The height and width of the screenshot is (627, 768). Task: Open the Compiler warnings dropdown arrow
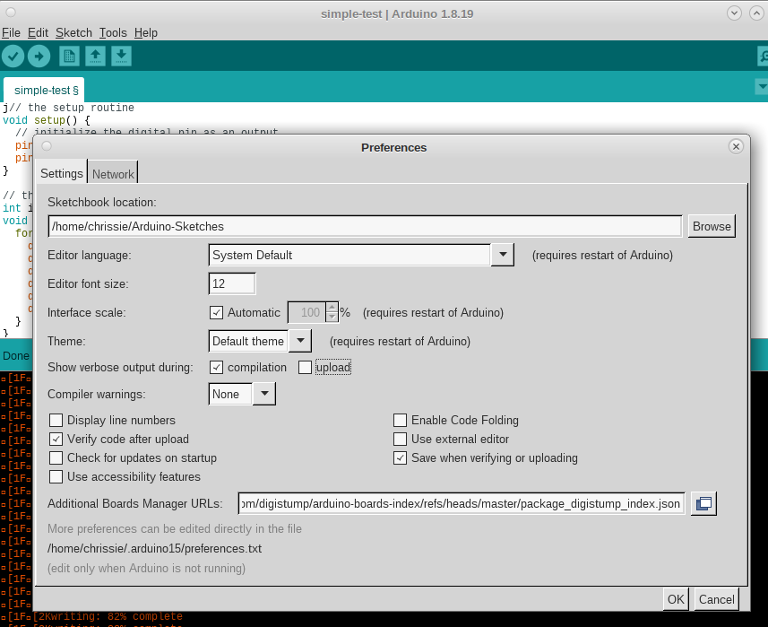pyautogui.click(x=264, y=394)
